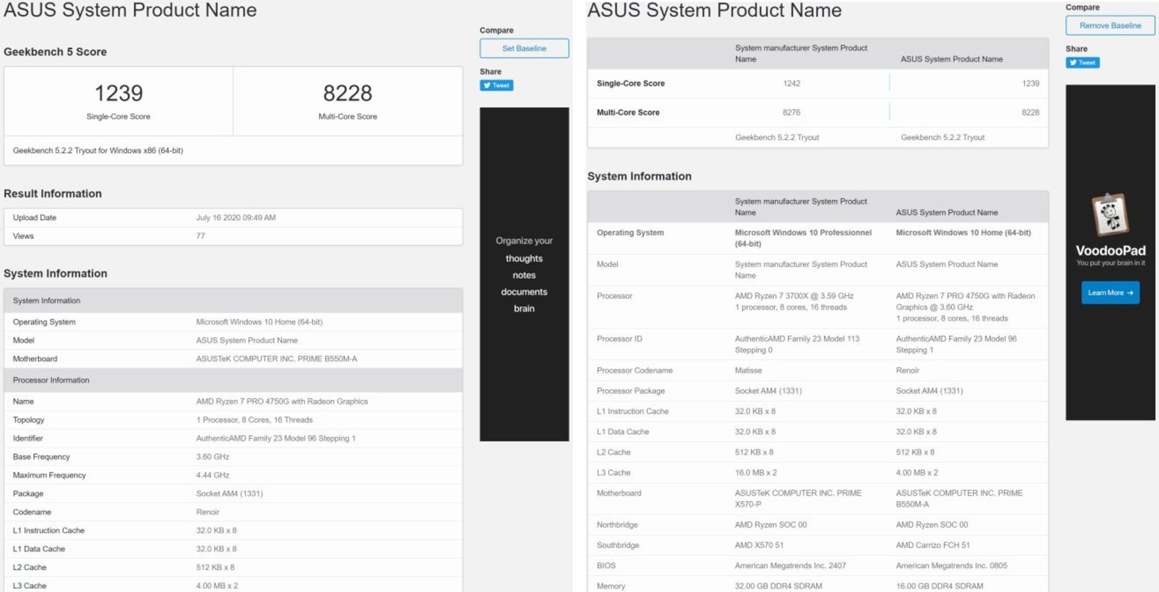Click the July 16 2020 upload date value
1159x592 pixels.
pos(235,218)
